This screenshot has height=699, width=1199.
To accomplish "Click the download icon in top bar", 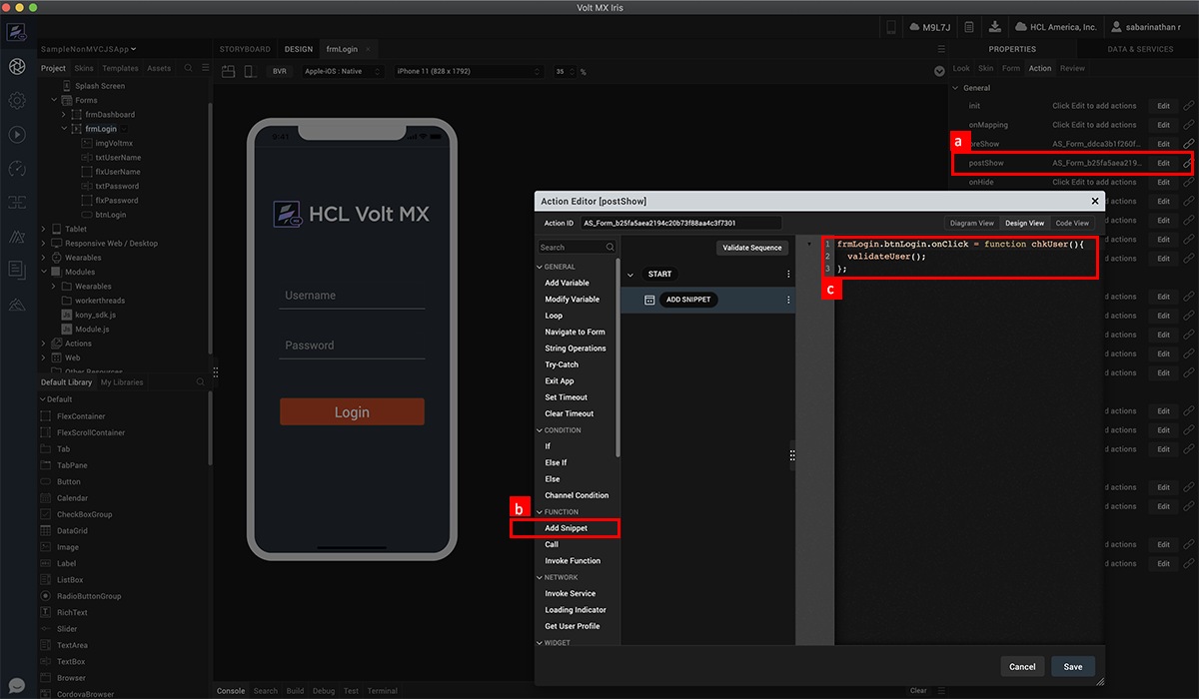I will pos(995,27).
